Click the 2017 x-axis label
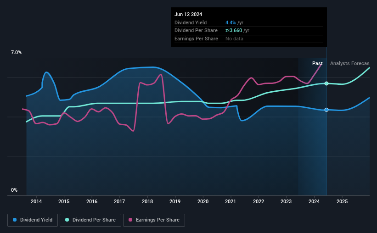This screenshot has width=377, height=233. 119,201
